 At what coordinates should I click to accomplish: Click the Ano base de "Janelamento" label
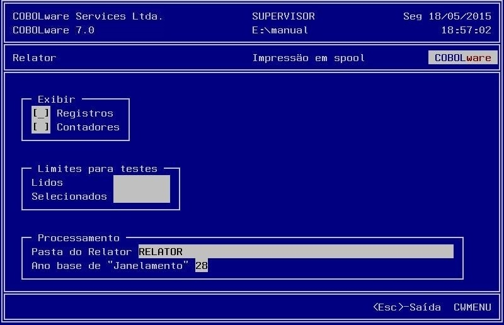[x=110, y=266]
